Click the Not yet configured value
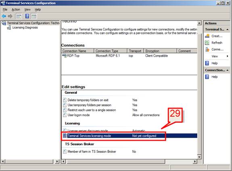The image size is (232, 171). 144,136
